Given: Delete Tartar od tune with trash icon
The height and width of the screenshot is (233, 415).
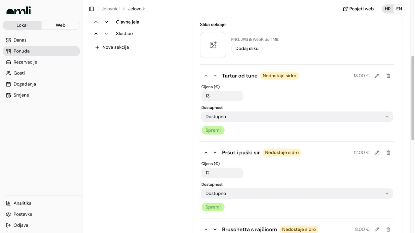Looking at the screenshot, I should pyautogui.click(x=388, y=76).
